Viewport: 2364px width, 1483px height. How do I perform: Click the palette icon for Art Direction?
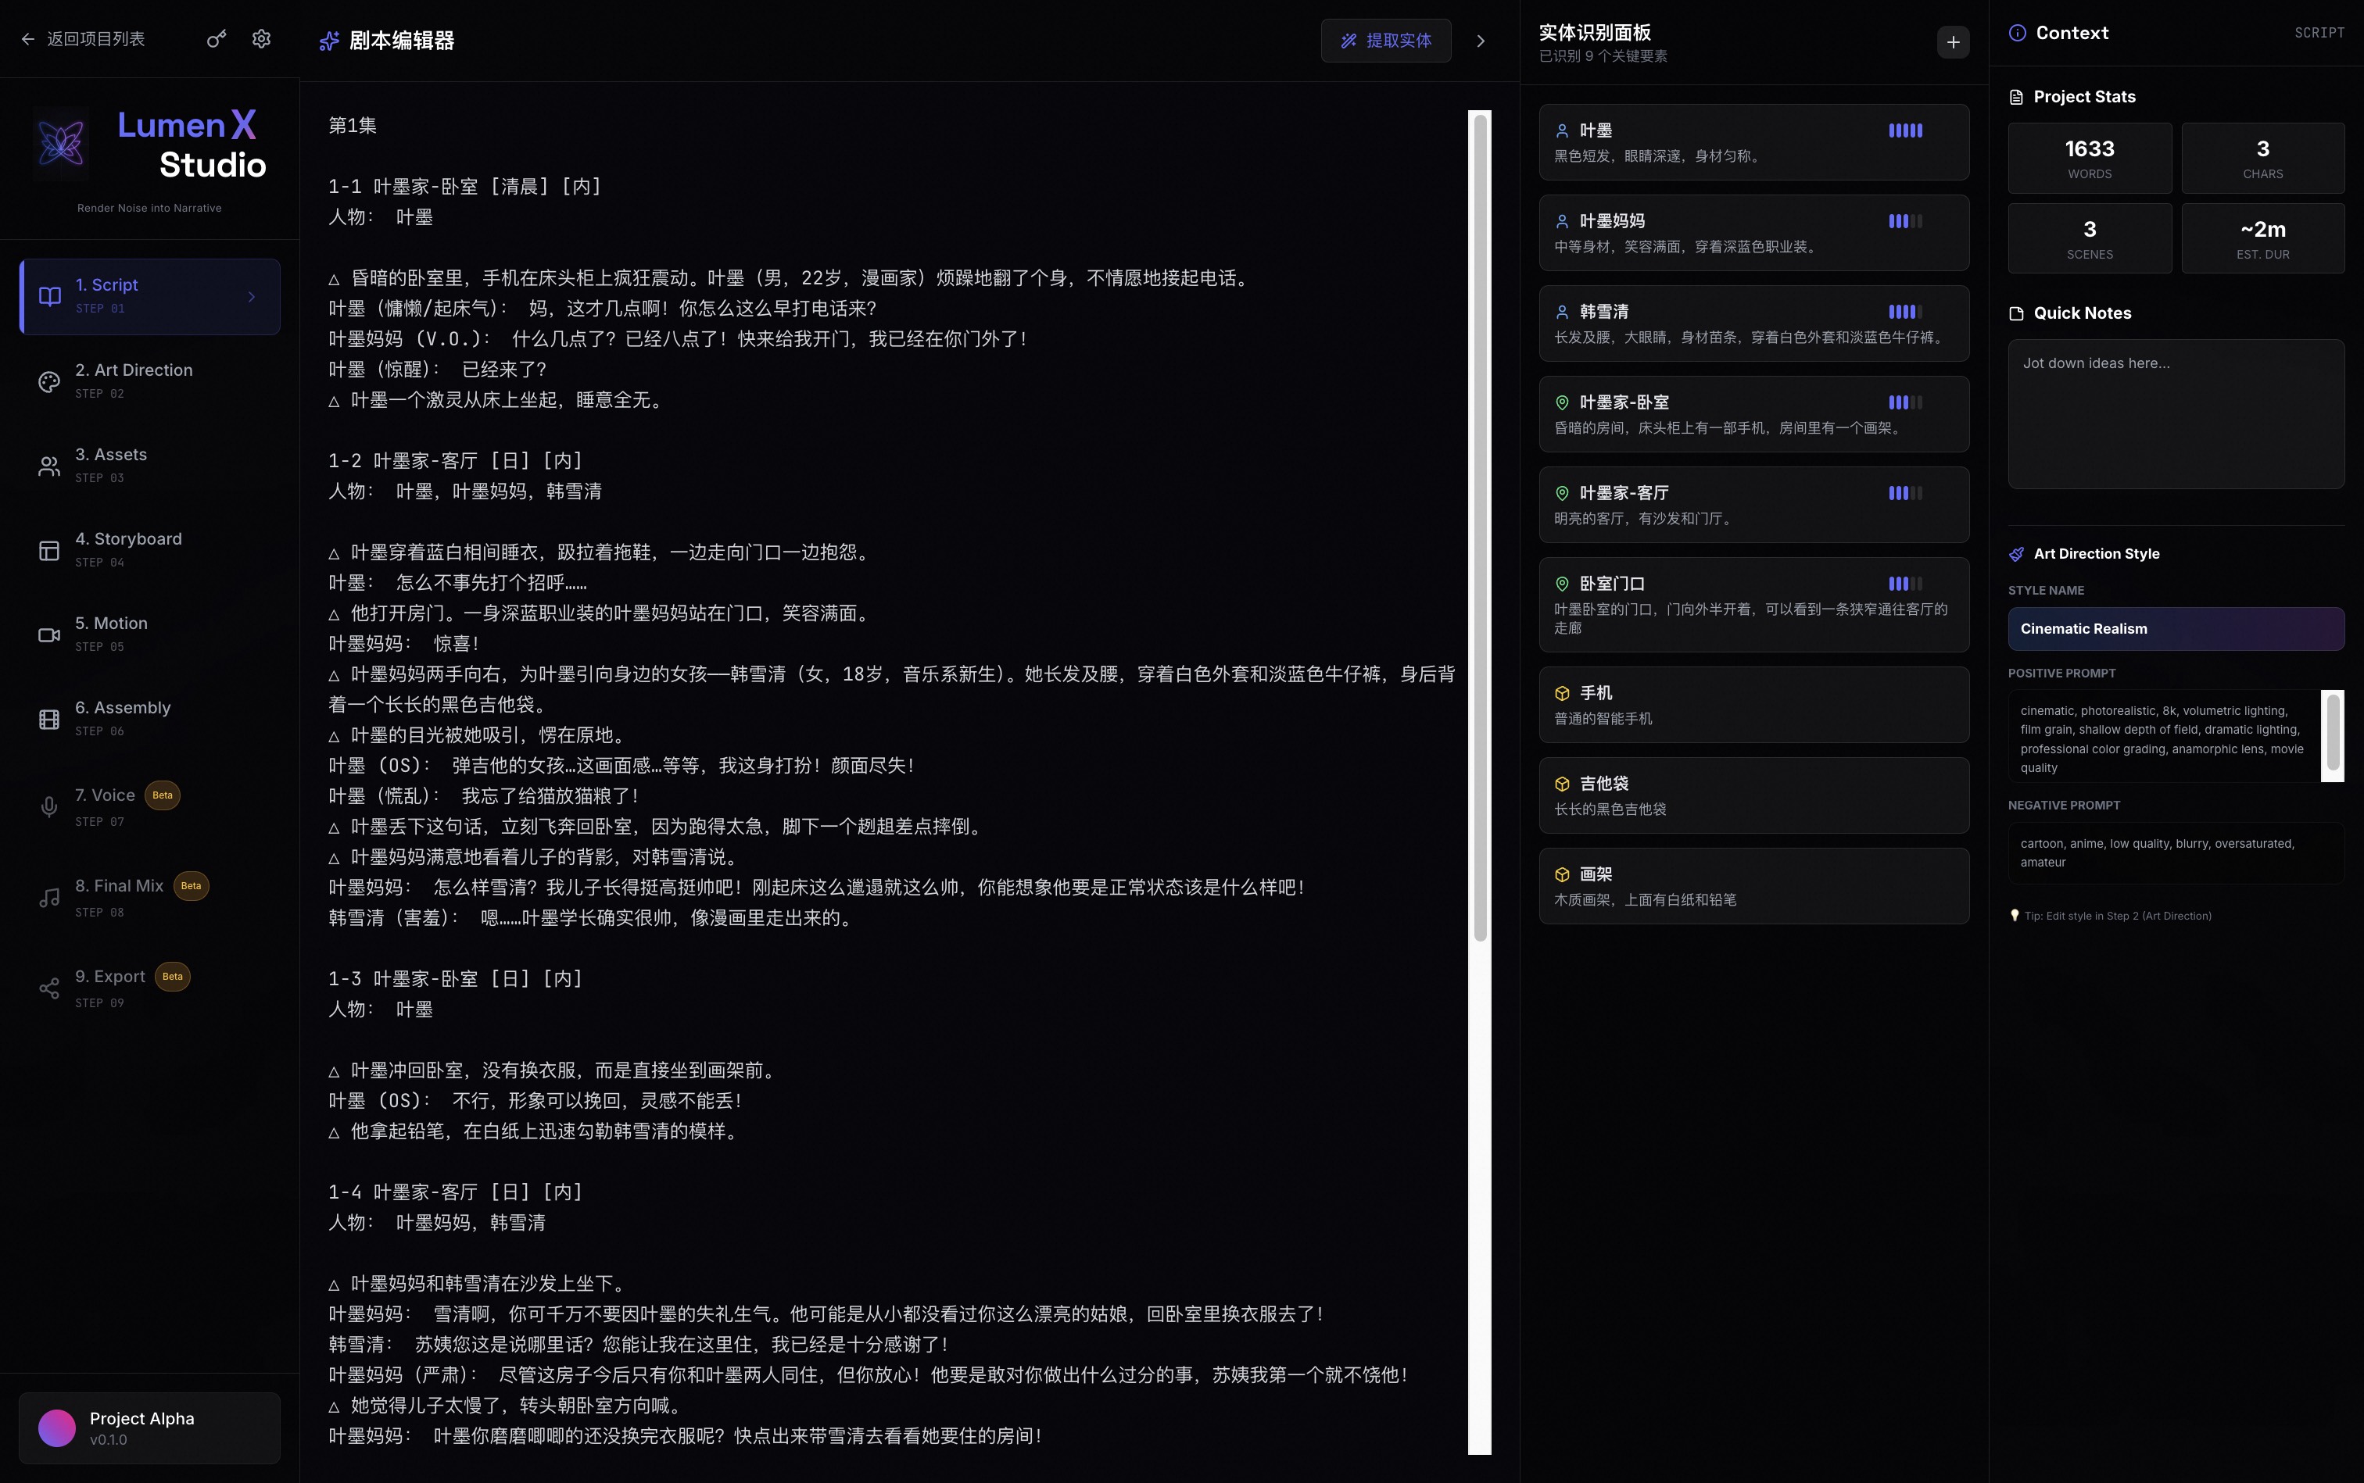point(49,381)
